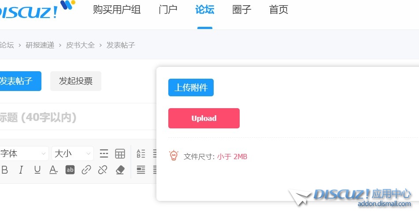Click the red Upload button
419x215 pixels.
point(204,118)
